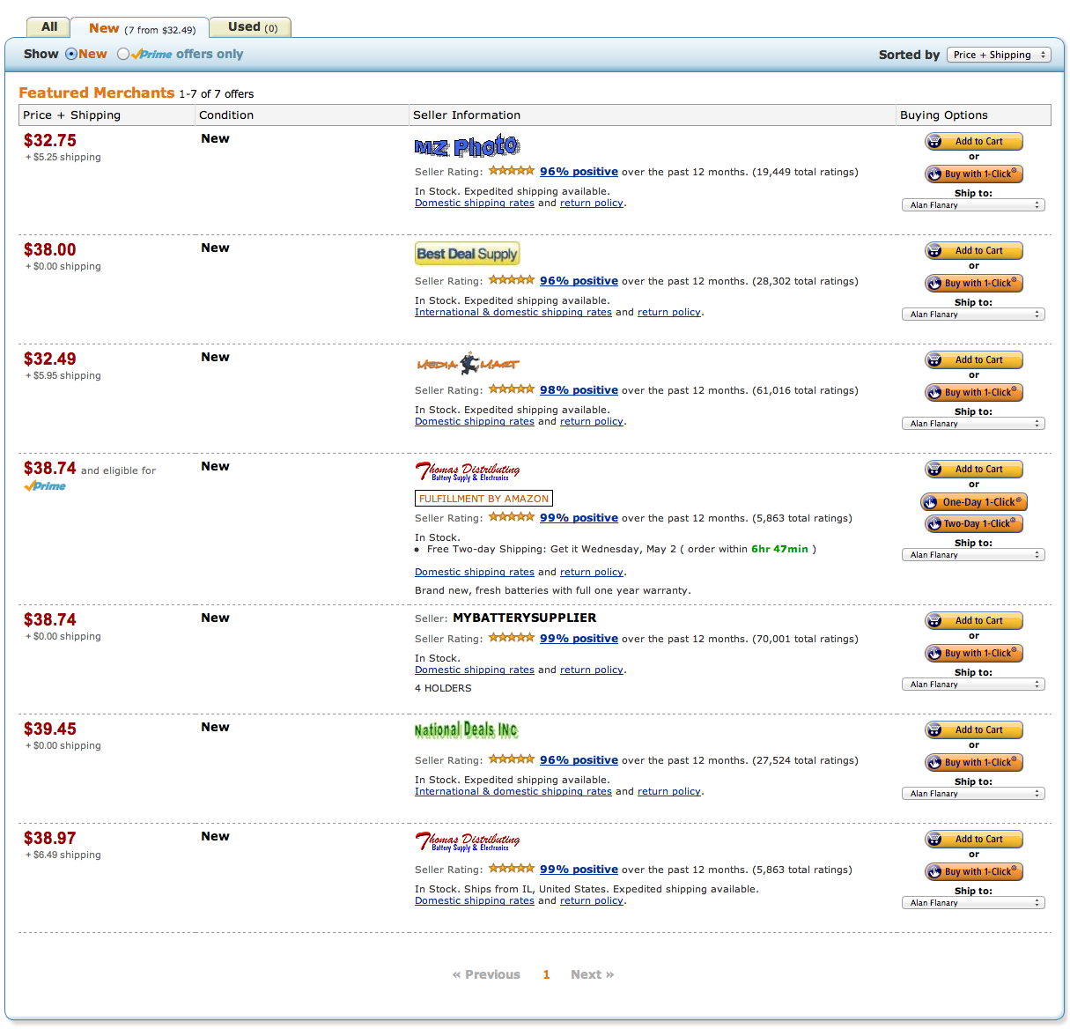Click the $32.49 price text

pyautogui.click(x=50, y=359)
